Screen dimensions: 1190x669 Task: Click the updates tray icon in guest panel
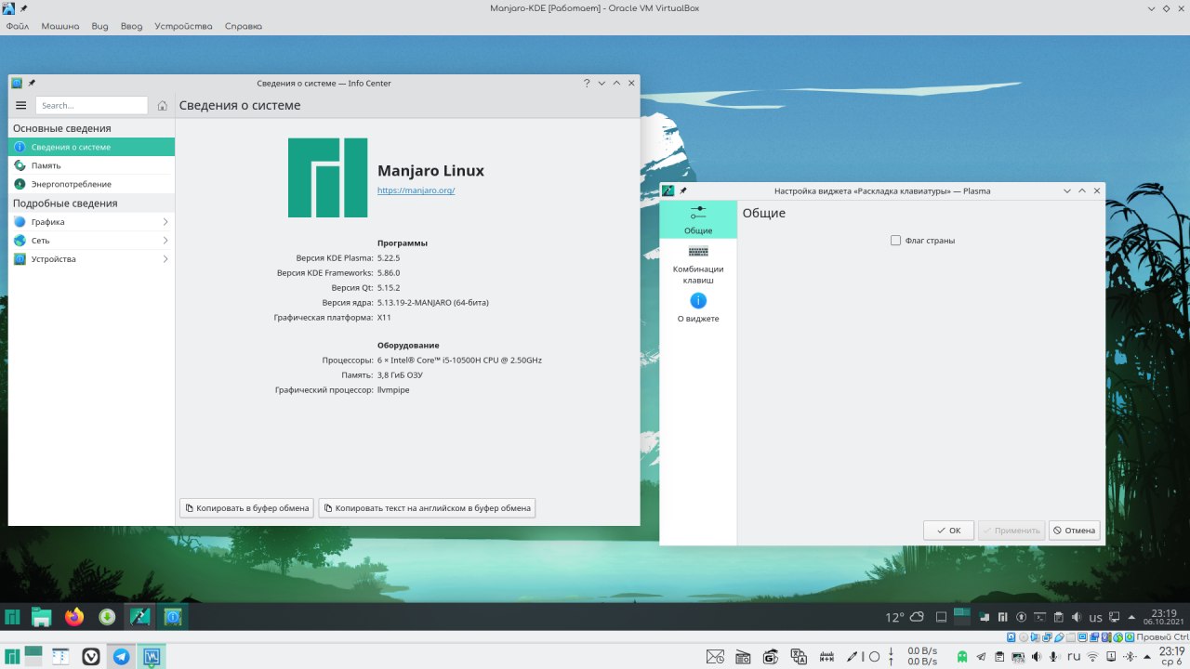(1021, 617)
